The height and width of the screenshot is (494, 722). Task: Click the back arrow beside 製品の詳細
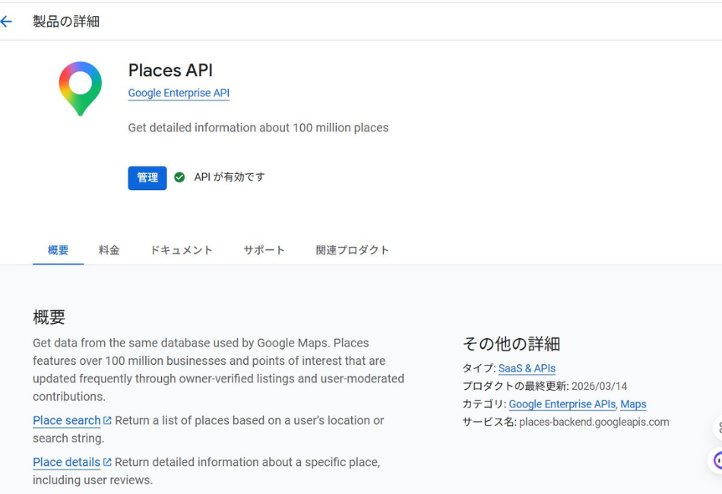(x=7, y=21)
